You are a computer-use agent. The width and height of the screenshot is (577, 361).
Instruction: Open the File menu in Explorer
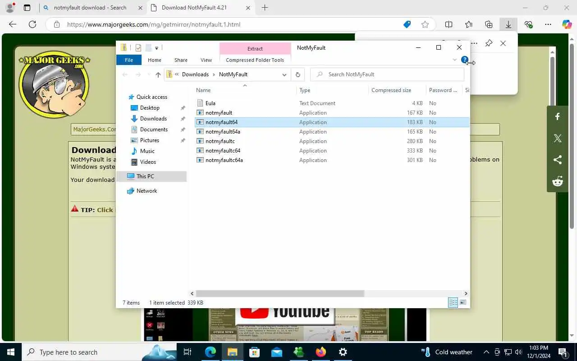pos(129,60)
